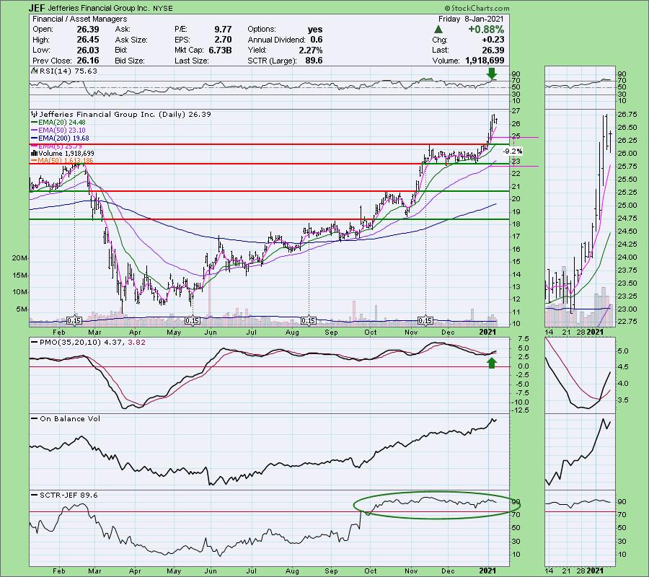649x577 pixels.
Task: Click the 20M volume axis label
Action: (19, 258)
